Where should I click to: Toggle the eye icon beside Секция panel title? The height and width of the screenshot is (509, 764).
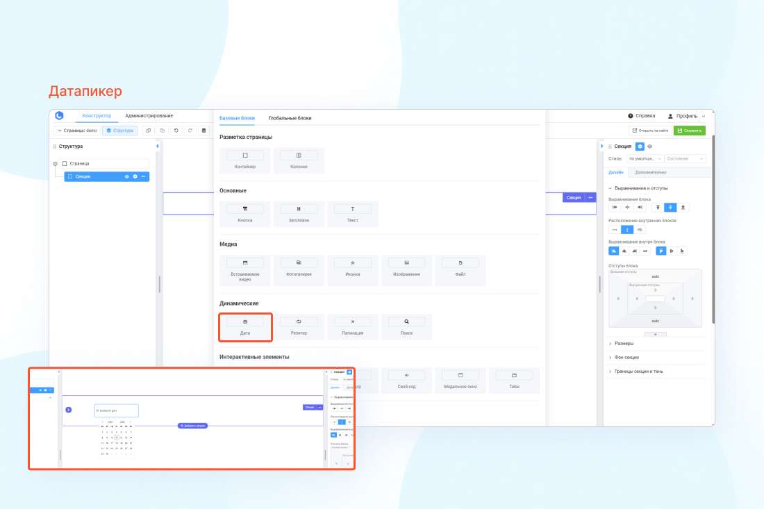click(650, 147)
